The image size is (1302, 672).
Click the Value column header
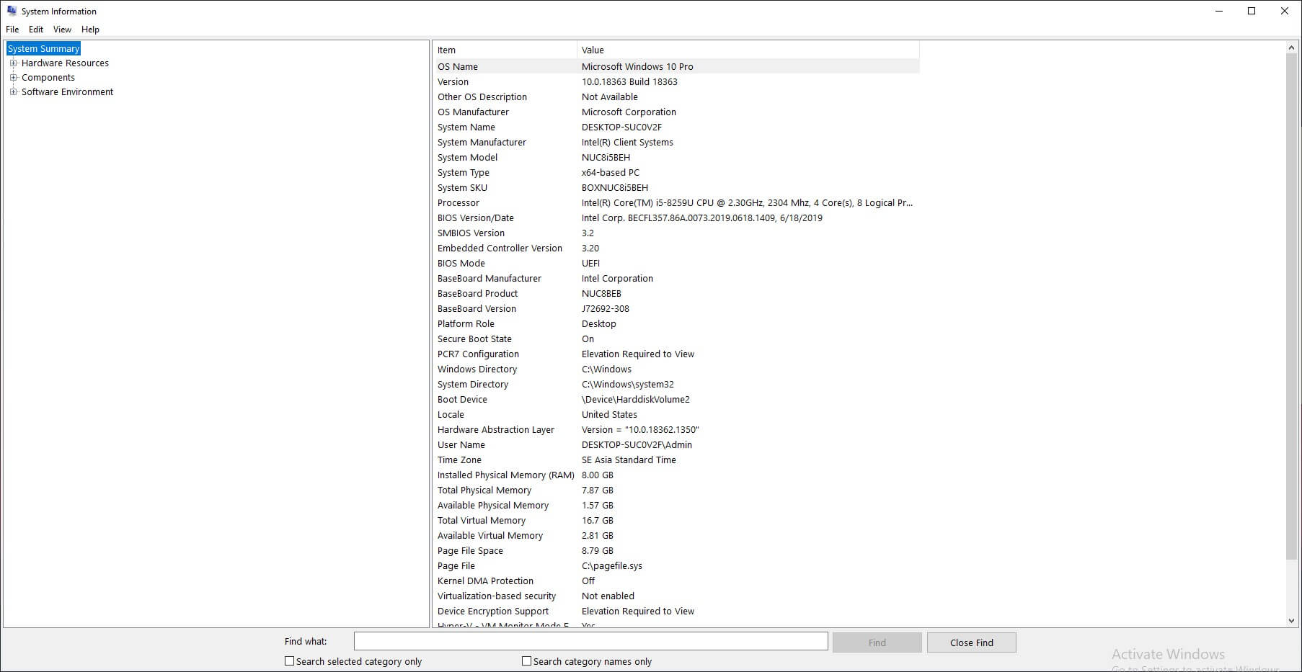click(748, 50)
